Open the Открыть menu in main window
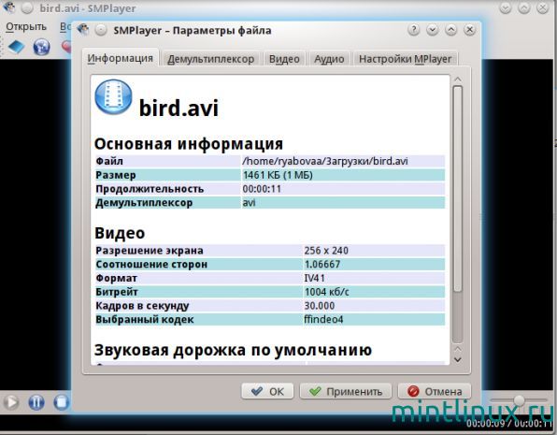The width and height of the screenshot is (557, 435). (x=26, y=27)
